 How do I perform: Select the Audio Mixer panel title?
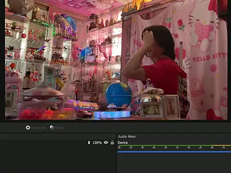pyautogui.click(x=127, y=136)
